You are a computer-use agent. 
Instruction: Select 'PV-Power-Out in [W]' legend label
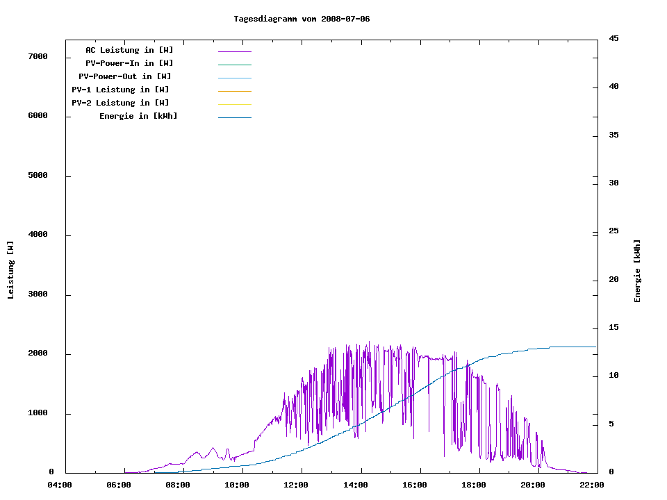(x=125, y=76)
